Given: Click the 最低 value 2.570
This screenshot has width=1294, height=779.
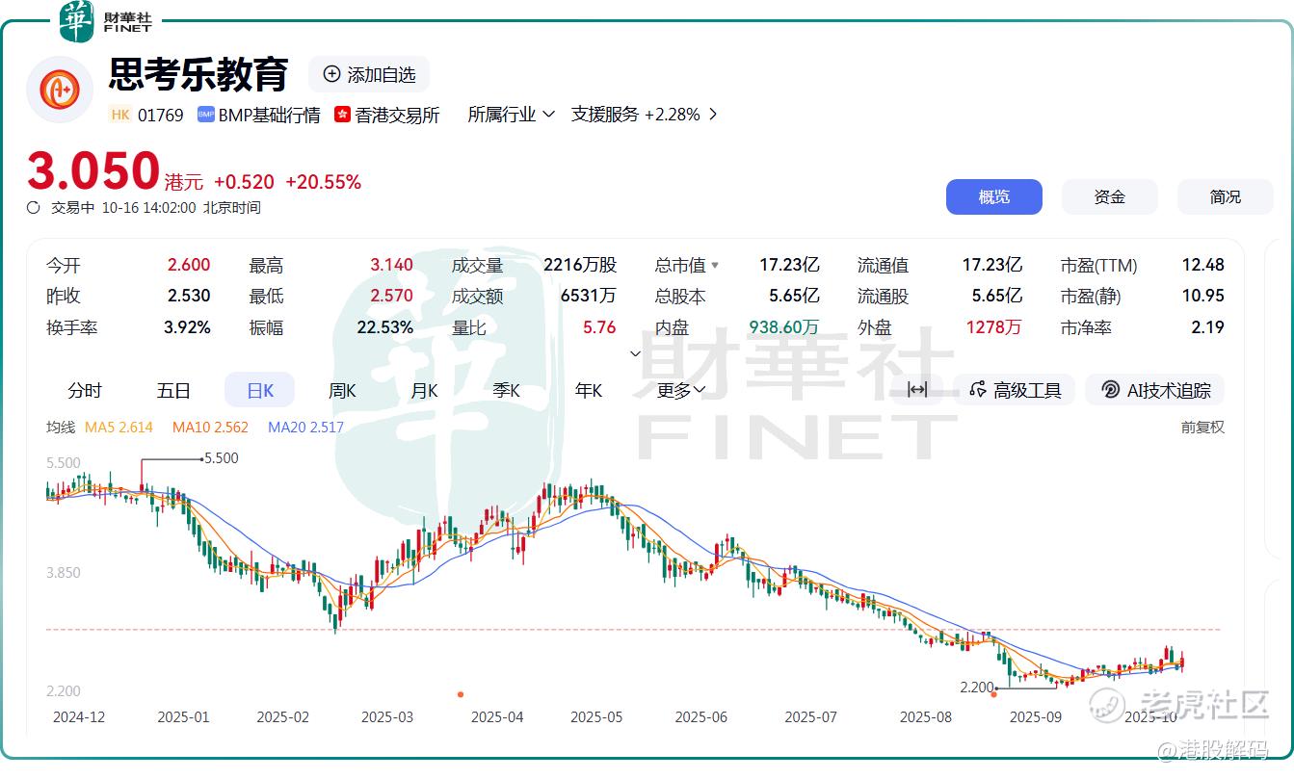Looking at the screenshot, I should coord(391,297).
